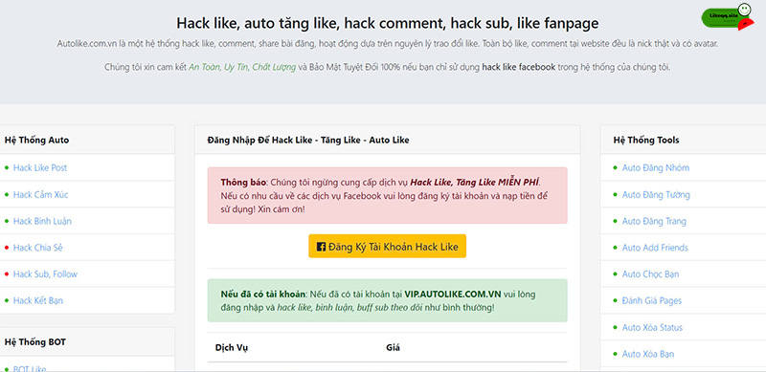
Task: Open Đánh Giá Pages link
Action: (652, 300)
